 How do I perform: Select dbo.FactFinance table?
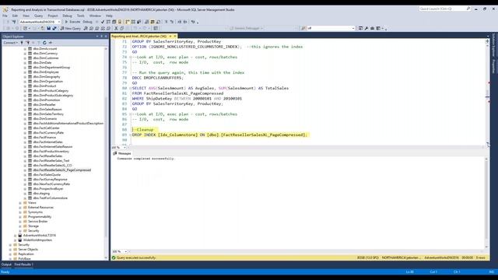tap(44, 138)
